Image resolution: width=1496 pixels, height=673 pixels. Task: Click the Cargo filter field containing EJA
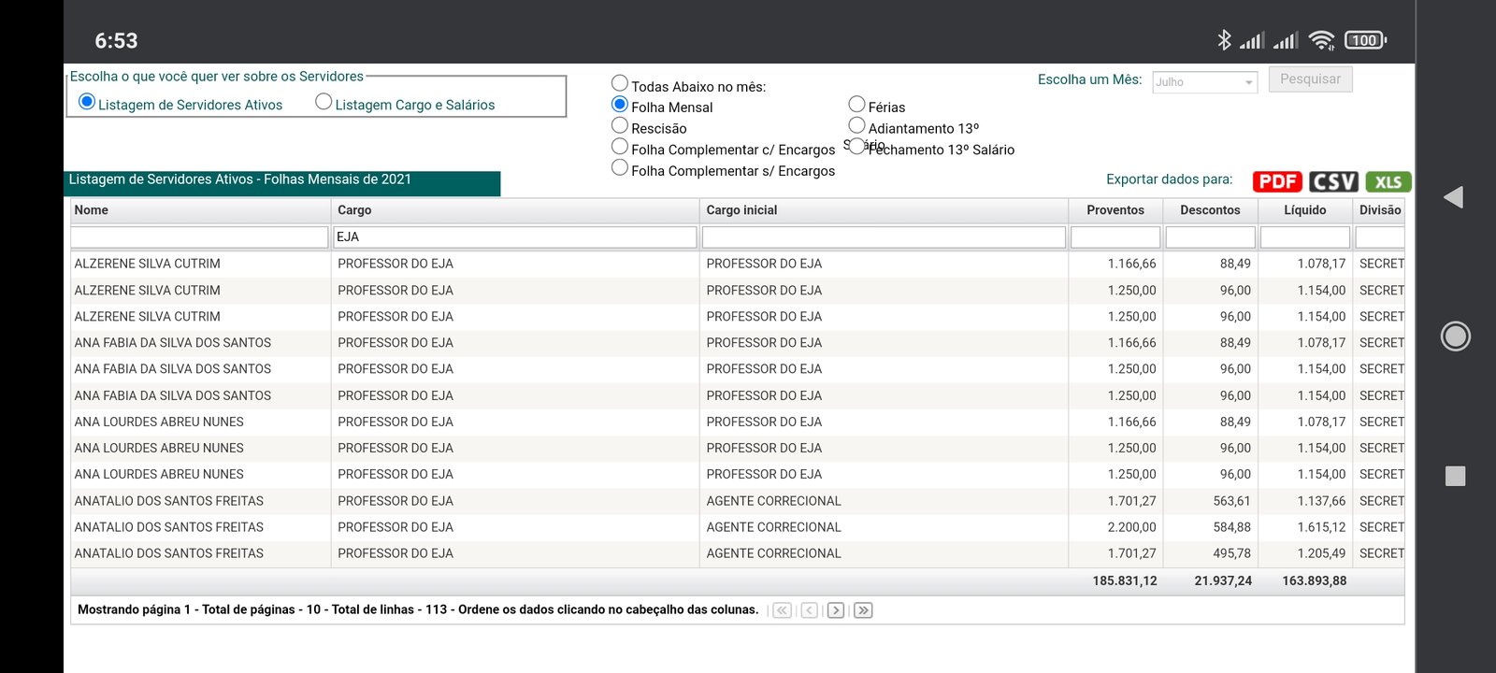point(514,237)
